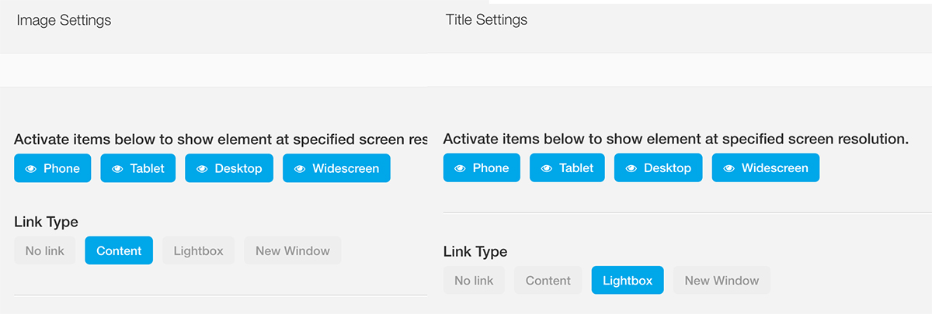
Task: Click the eye icon on Title Settings Widescreen button
Action: pyautogui.click(x=729, y=168)
